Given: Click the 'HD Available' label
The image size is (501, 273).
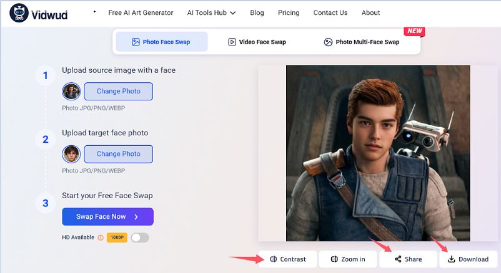Looking at the screenshot, I should coord(78,237).
